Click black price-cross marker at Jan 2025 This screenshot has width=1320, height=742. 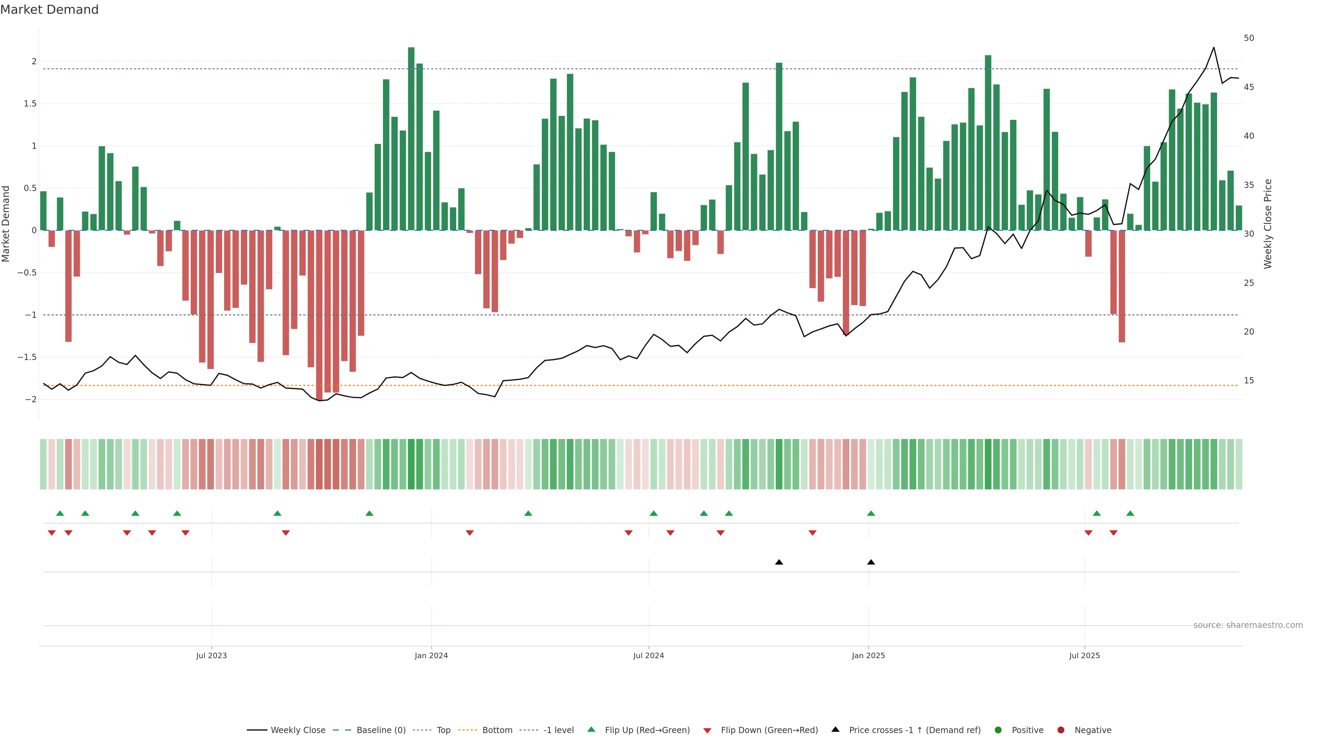coord(871,562)
